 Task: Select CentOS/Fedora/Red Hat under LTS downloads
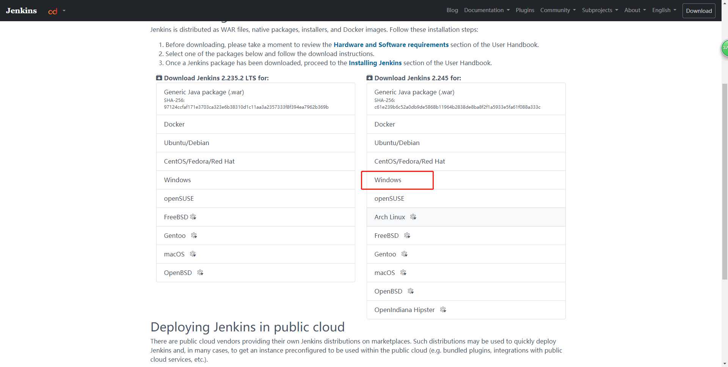point(256,161)
